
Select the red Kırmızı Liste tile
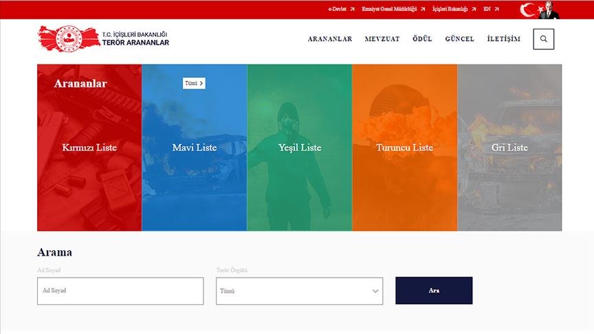point(89,148)
